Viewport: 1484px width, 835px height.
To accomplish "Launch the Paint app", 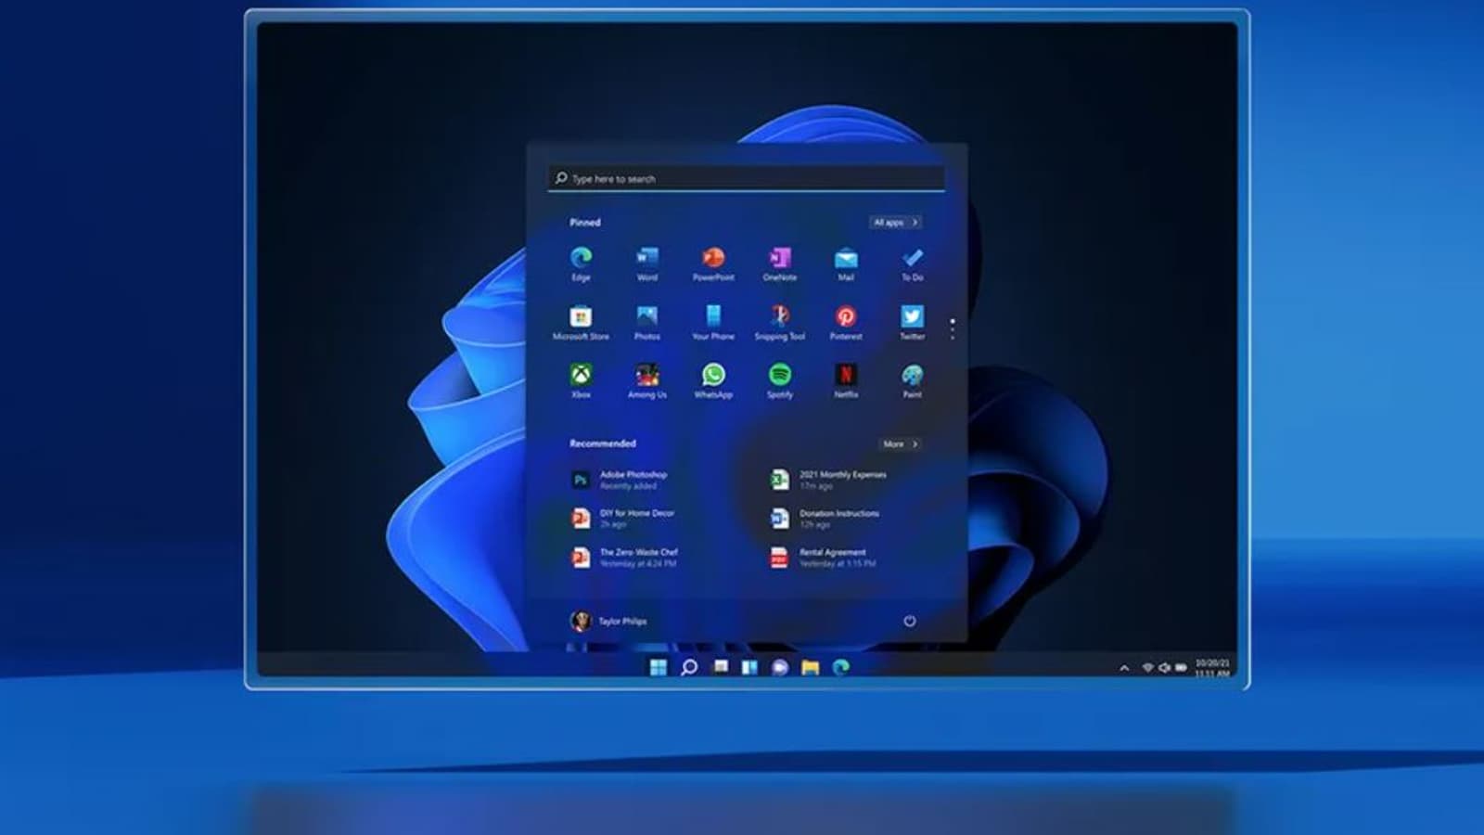I will [913, 381].
